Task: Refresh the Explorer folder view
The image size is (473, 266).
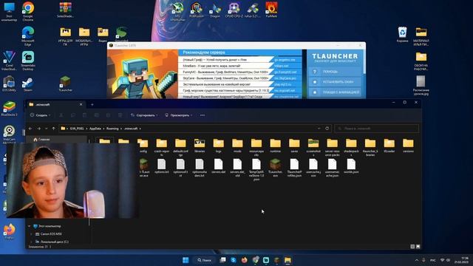Action: (327, 129)
